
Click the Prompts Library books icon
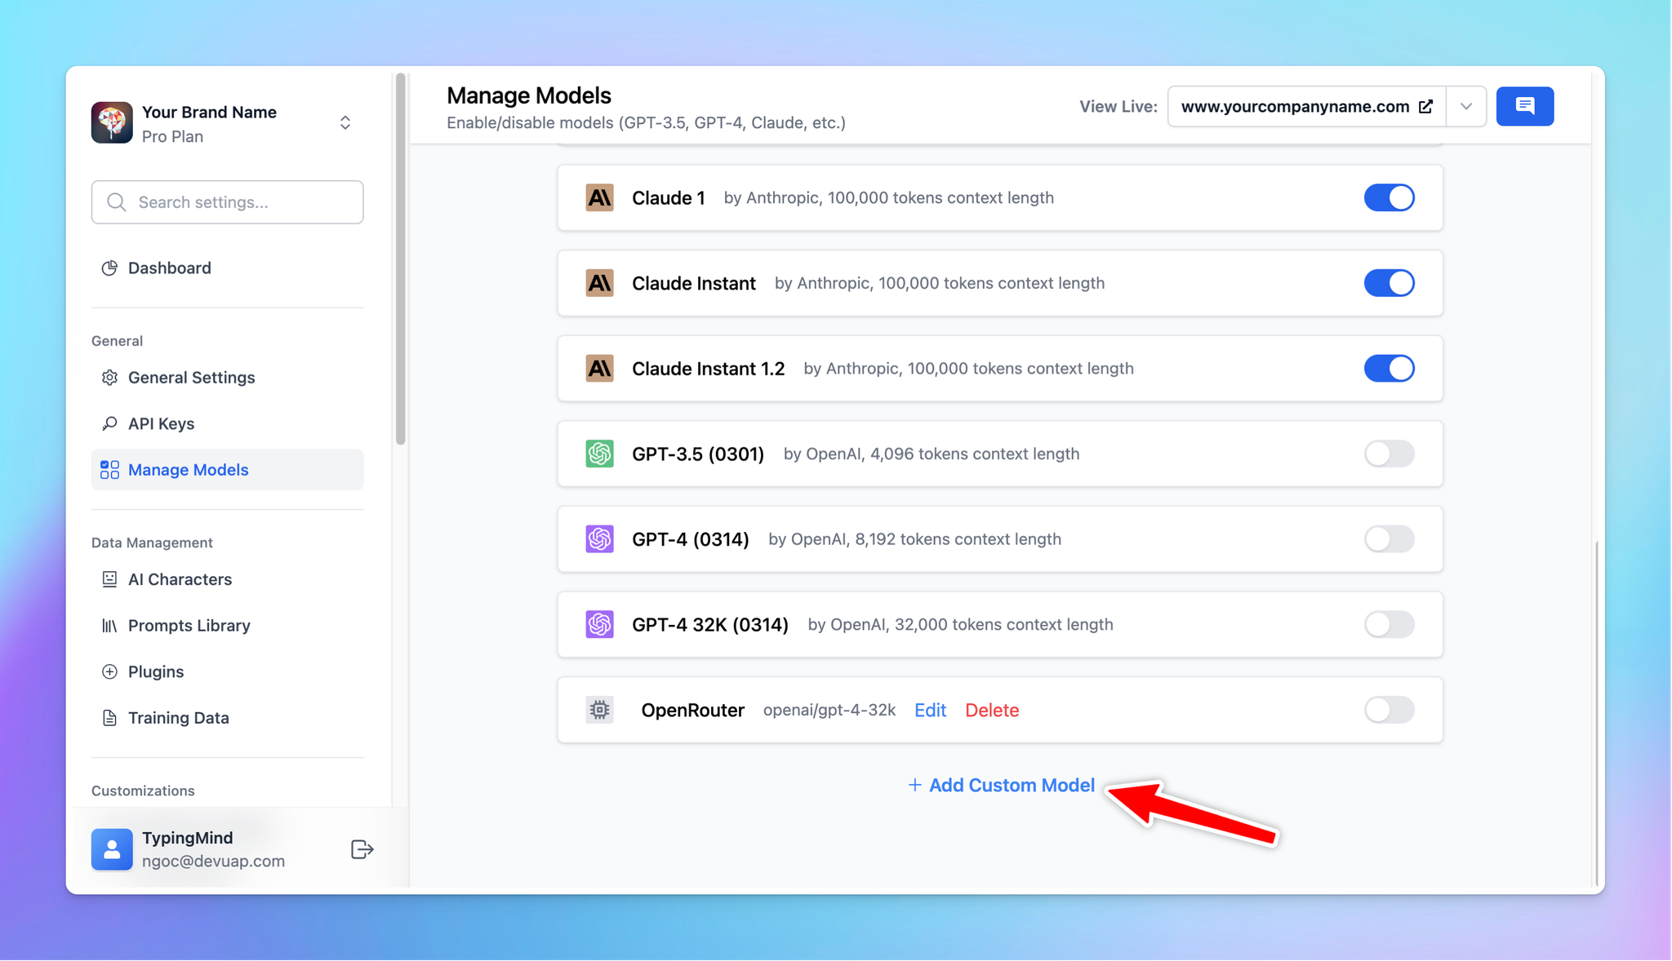(x=109, y=626)
